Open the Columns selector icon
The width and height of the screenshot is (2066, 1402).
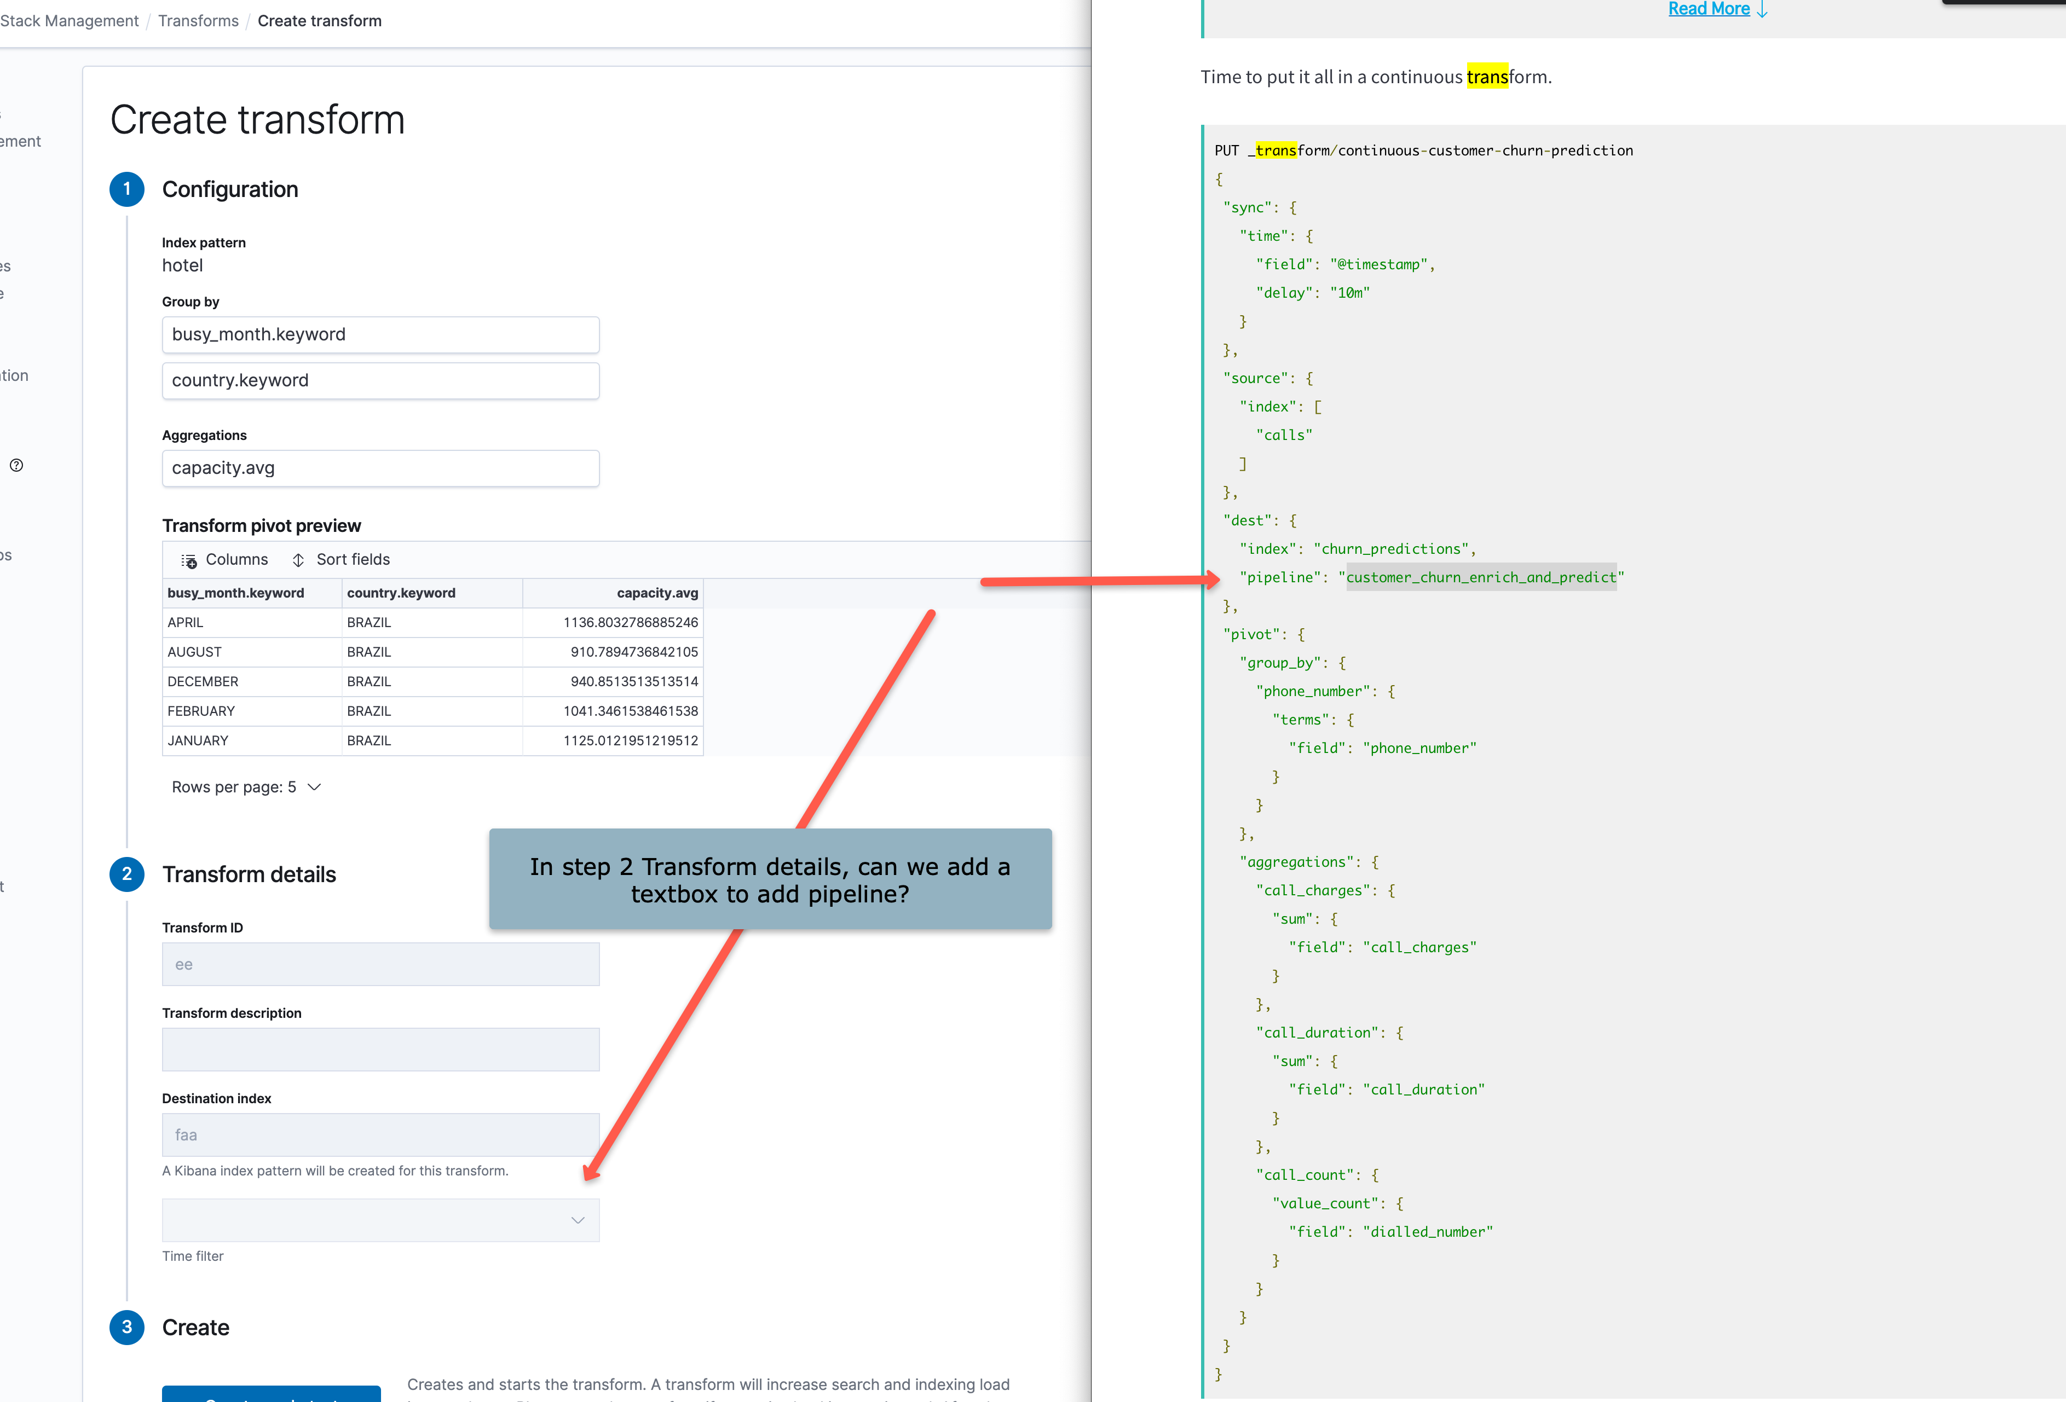[x=188, y=560]
